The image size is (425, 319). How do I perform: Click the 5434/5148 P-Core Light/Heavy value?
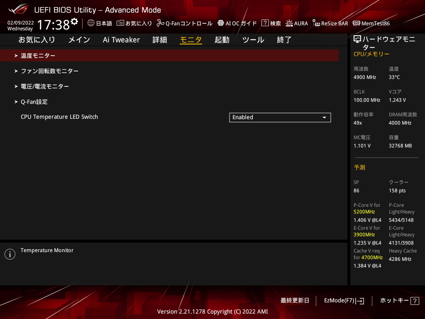[x=401, y=220]
